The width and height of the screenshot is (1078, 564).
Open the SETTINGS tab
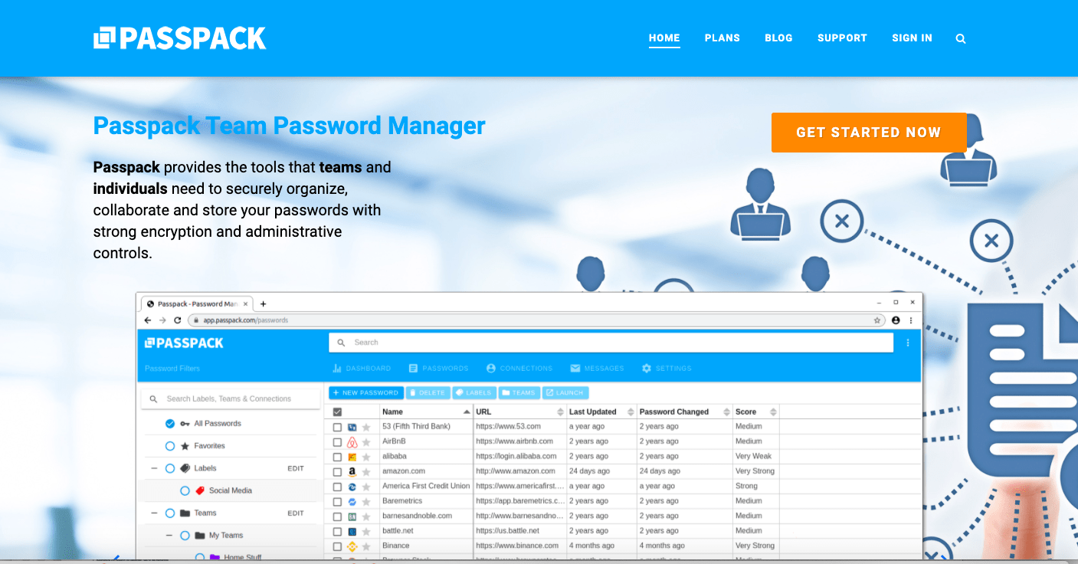[667, 369]
